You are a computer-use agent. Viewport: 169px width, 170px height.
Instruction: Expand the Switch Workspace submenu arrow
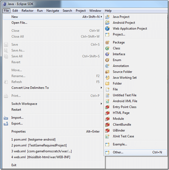click(101, 104)
